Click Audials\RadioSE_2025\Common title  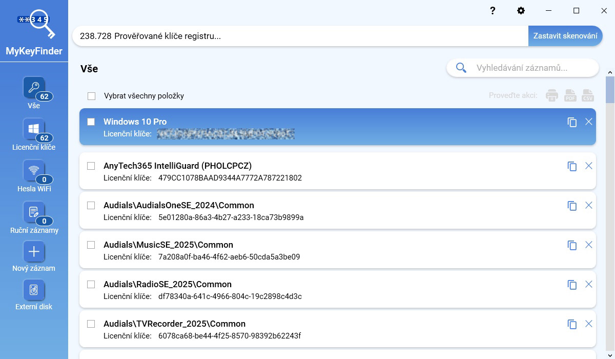[x=168, y=284]
